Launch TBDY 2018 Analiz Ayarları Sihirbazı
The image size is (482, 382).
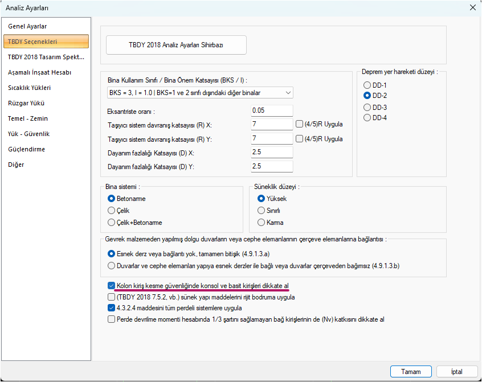(176, 45)
